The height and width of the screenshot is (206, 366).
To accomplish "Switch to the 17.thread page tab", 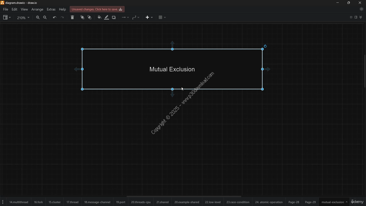I will pyautogui.click(x=72, y=202).
